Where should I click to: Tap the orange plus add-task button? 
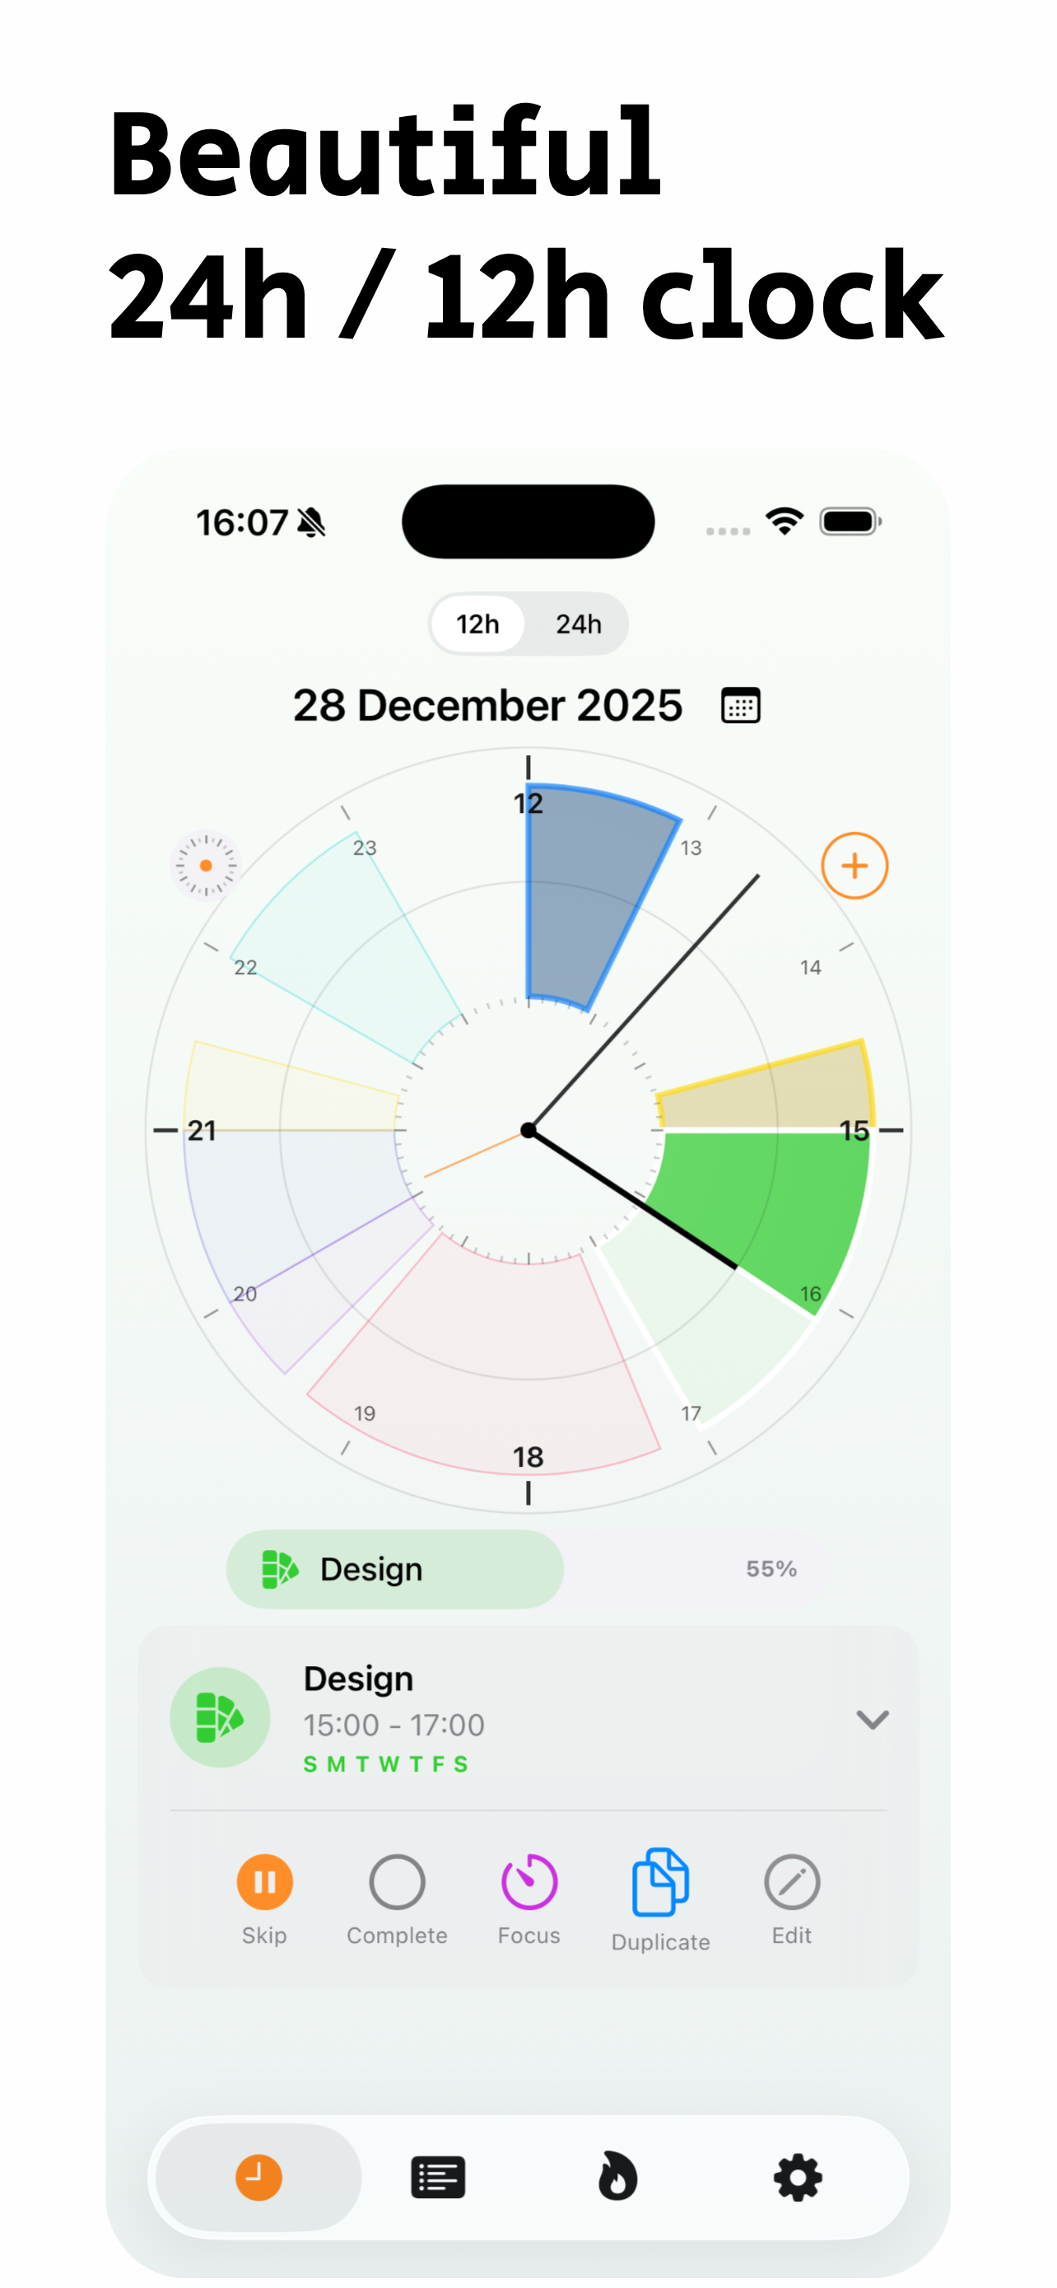click(854, 866)
